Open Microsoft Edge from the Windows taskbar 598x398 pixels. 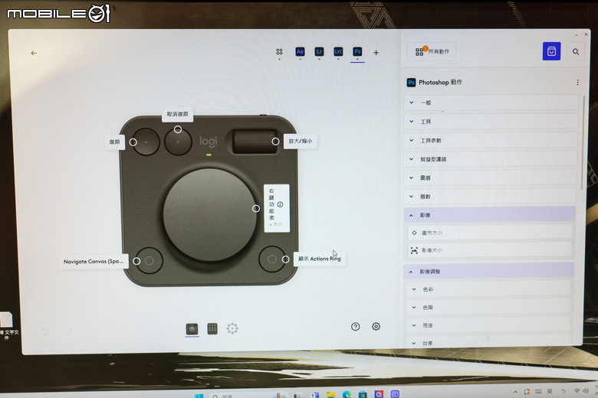(347, 395)
